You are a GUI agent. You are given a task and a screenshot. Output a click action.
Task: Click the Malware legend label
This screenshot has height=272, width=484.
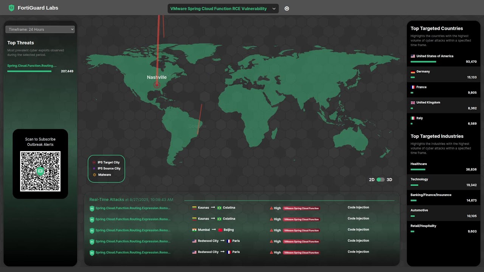tap(104, 175)
